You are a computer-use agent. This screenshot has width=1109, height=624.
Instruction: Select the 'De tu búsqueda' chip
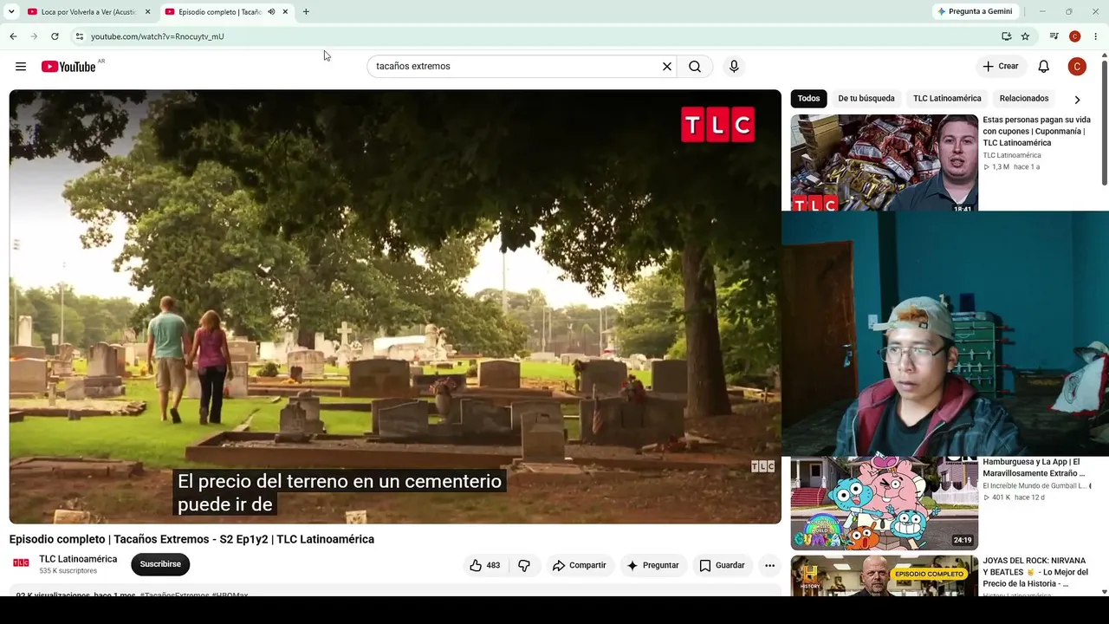click(866, 99)
